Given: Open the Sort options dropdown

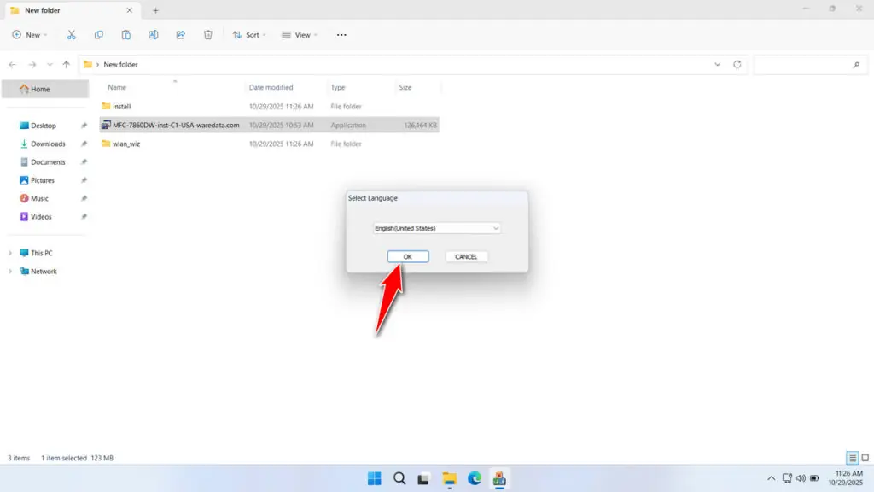Looking at the screenshot, I should coord(249,34).
